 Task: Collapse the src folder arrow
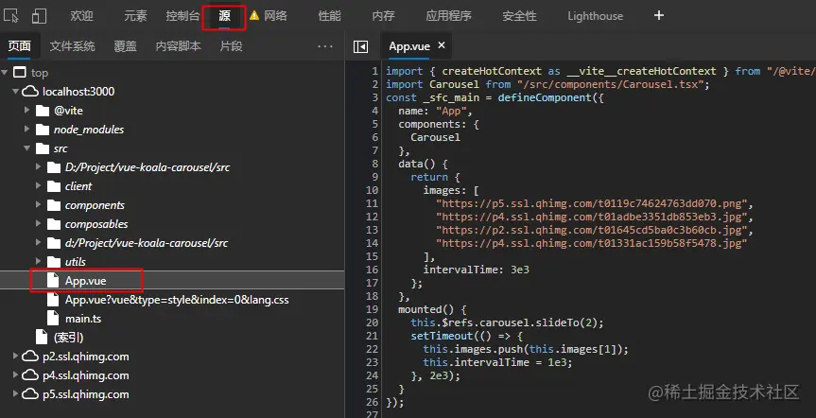(x=27, y=148)
